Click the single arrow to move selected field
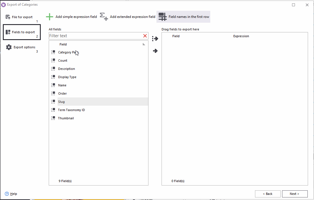 pyautogui.click(x=155, y=51)
